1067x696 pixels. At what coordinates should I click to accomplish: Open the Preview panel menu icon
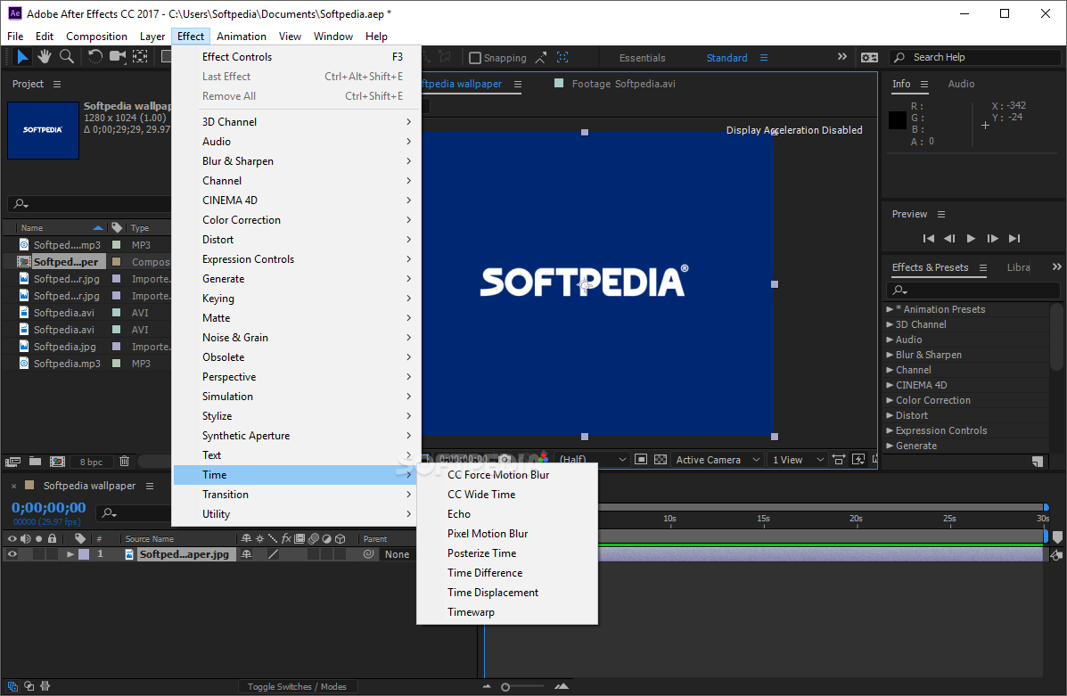(x=941, y=214)
